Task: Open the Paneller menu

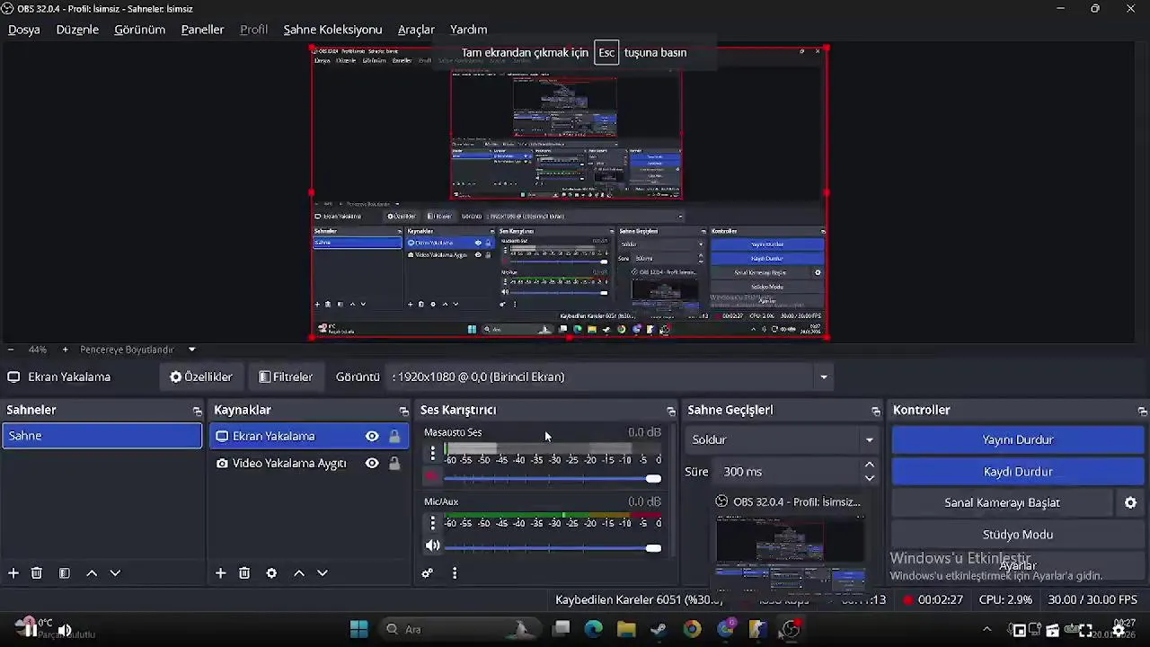Action: [x=202, y=30]
